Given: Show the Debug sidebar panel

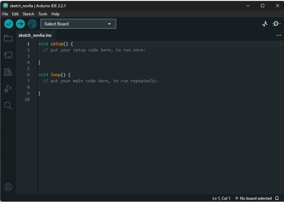Looking at the screenshot, I should tap(8, 89).
